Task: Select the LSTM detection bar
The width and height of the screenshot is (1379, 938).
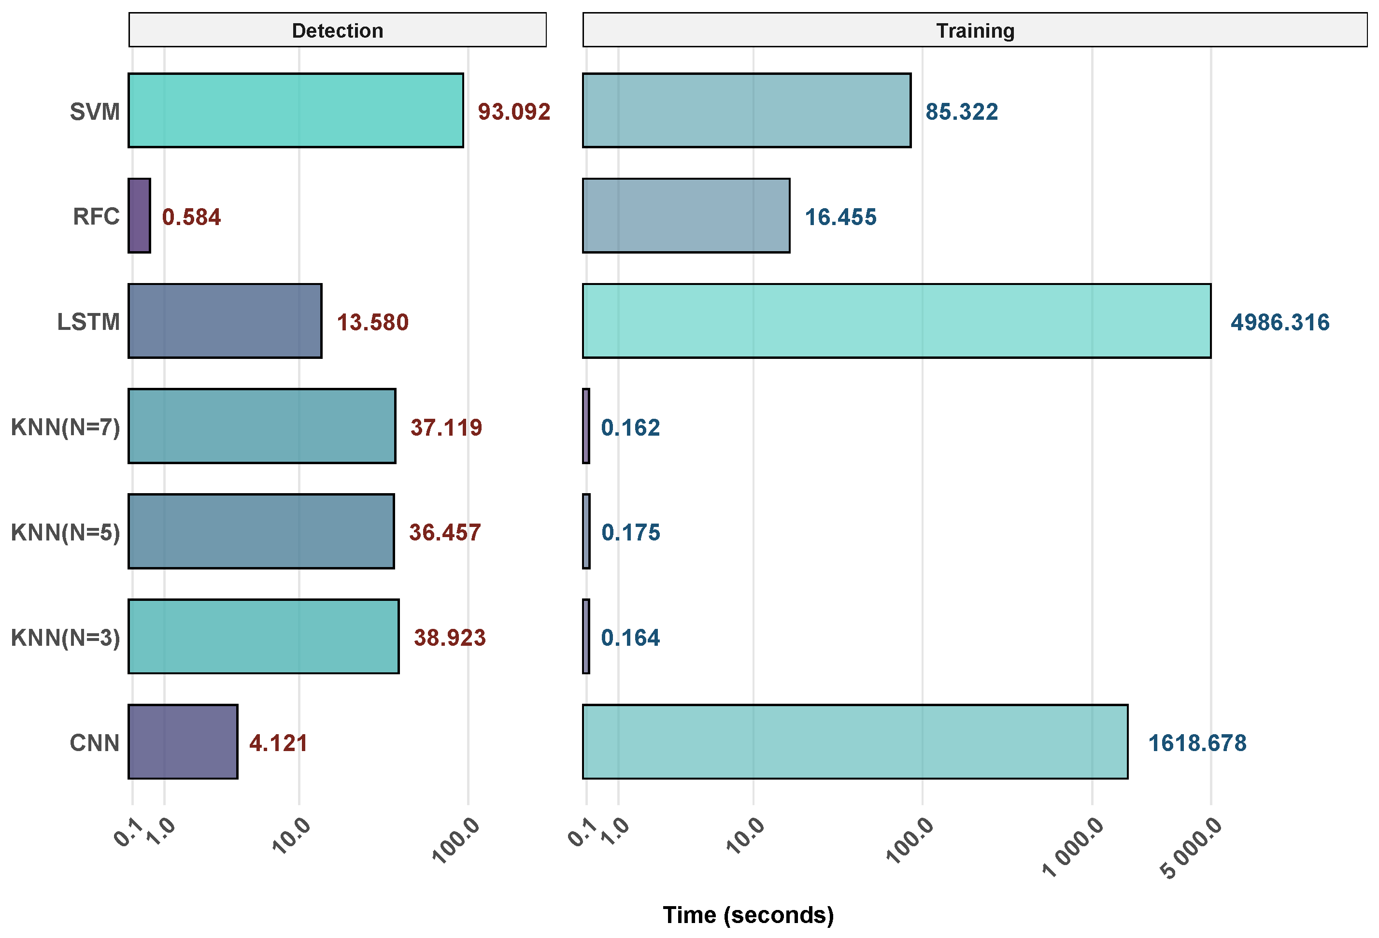Action: click(225, 320)
